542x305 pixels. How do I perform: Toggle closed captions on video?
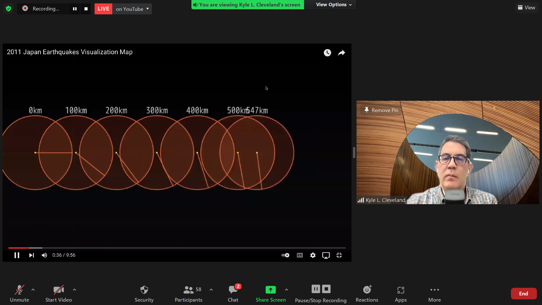pos(300,255)
